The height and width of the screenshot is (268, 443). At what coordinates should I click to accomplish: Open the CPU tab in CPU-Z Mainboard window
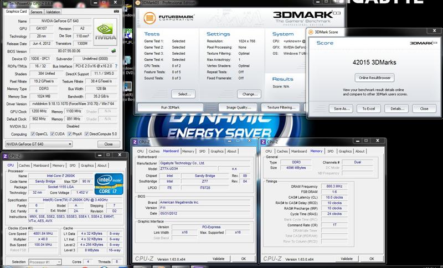tap(141, 151)
